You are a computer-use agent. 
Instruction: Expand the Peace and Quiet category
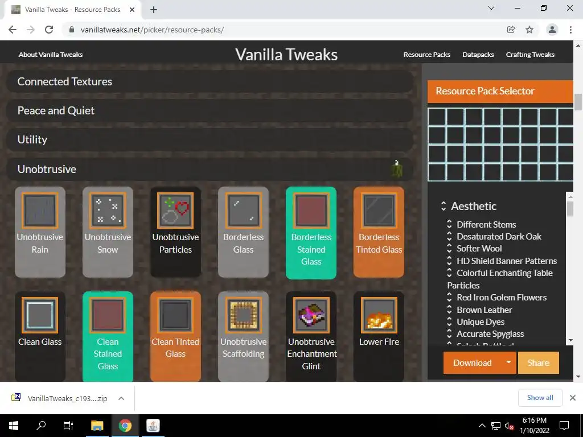(x=210, y=110)
